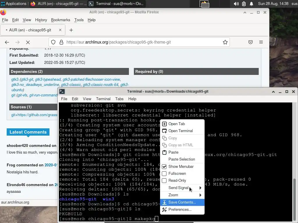The height and width of the screenshot is (223, 298).
Task: Open the Terminal window's Edit menu
Action: (x=75, y=99)
